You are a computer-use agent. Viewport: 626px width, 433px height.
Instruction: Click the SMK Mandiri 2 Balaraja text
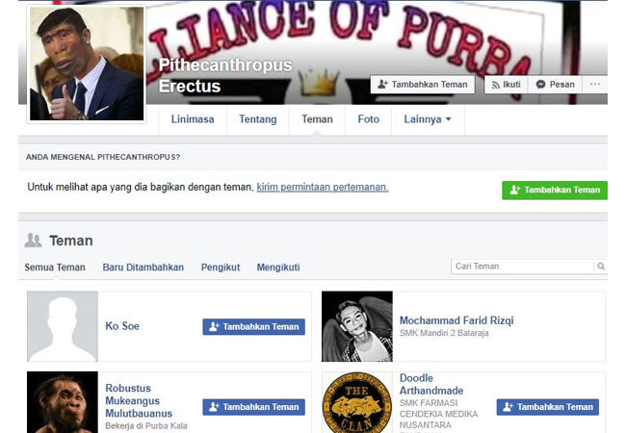tap(444, 333)
